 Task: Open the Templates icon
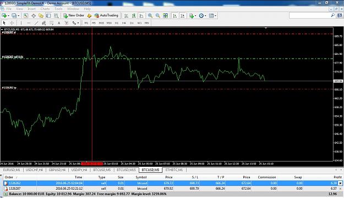pyautogui.click(x=211, y=15)
